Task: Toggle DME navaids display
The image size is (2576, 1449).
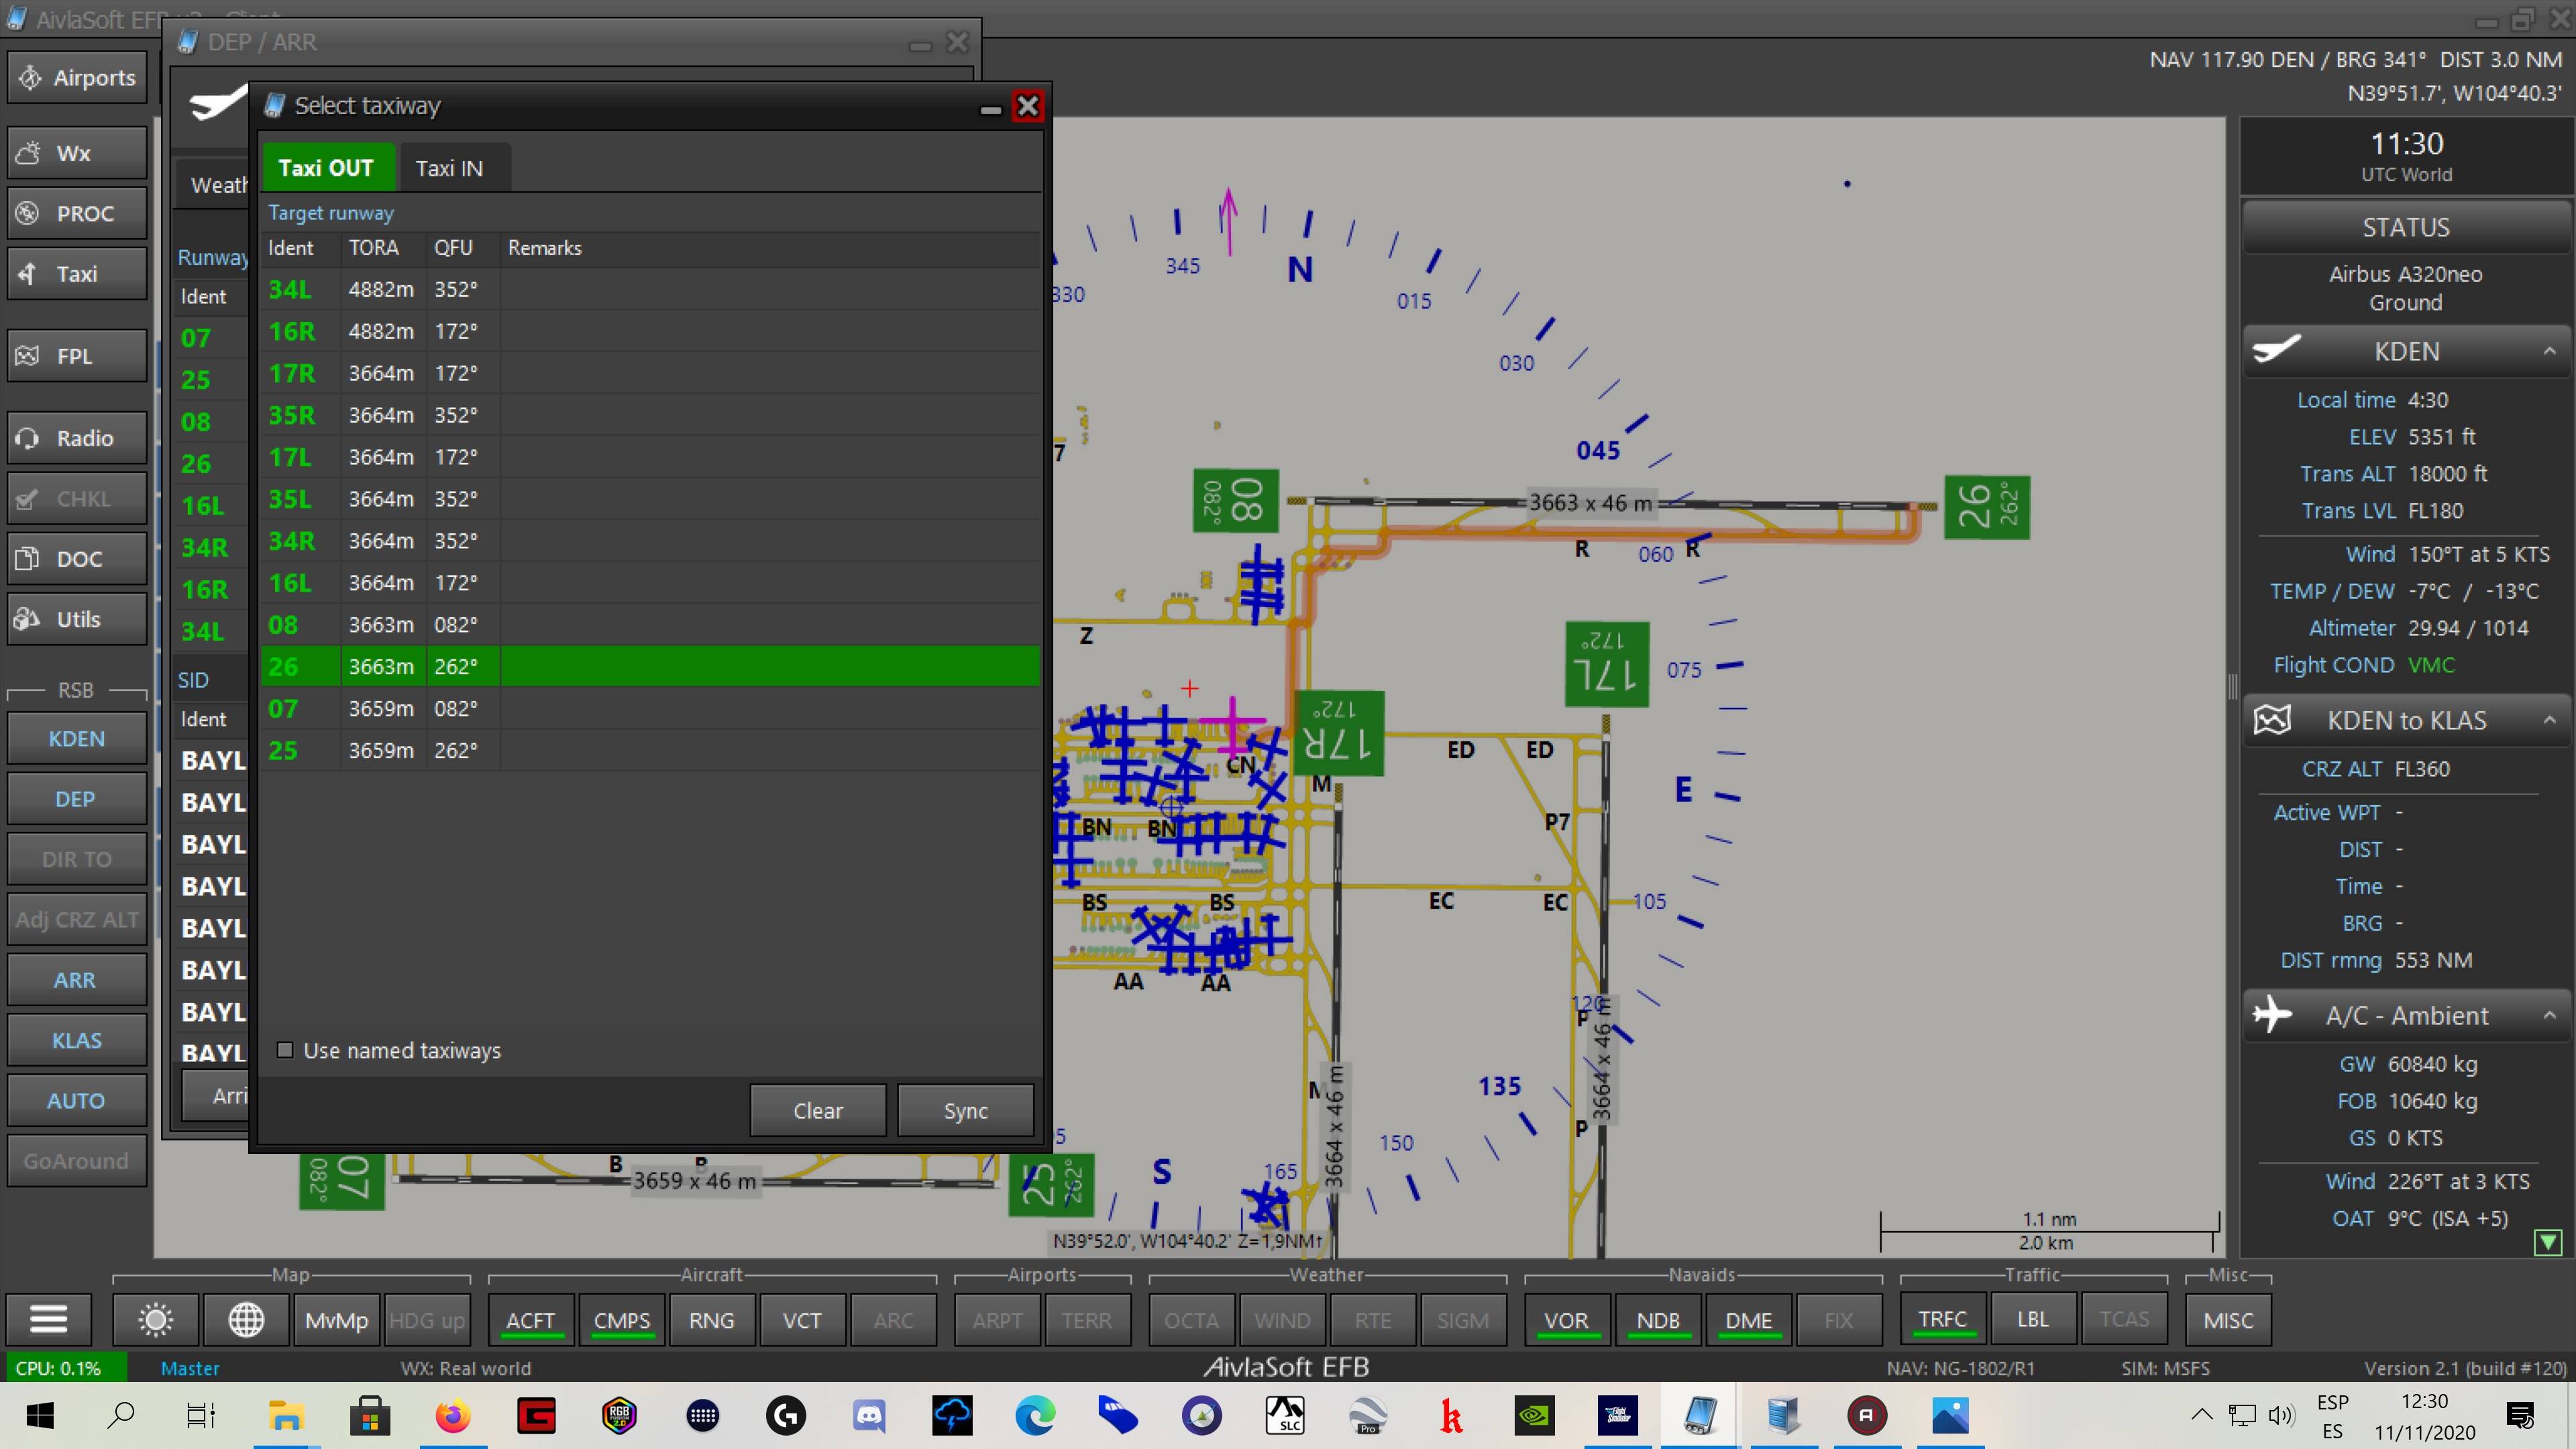Action: (1748, 1320)
